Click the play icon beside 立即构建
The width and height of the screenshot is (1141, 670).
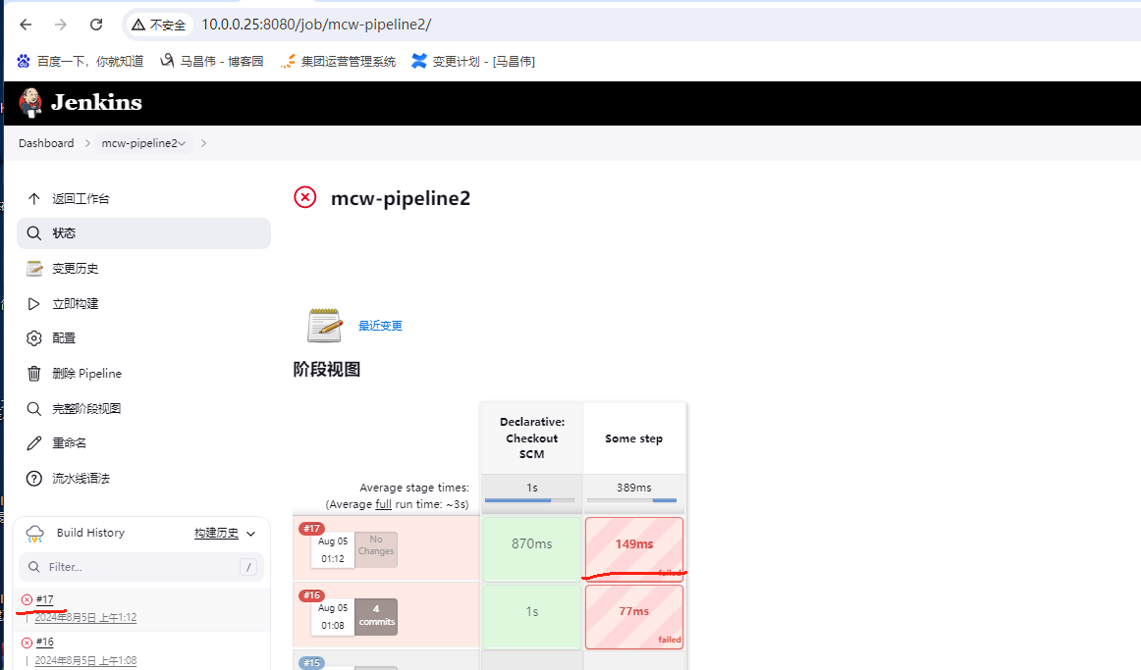coord(33,304)
